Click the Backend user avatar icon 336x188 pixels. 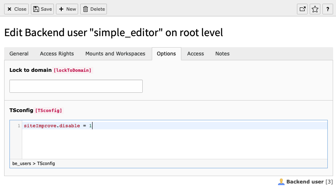click(x=281, y=182)
